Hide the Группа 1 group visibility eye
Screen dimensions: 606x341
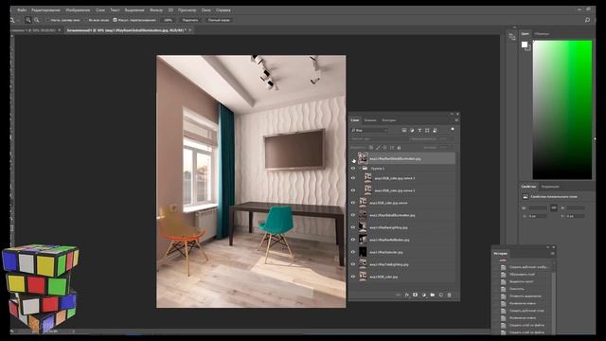tap(353, 169)
